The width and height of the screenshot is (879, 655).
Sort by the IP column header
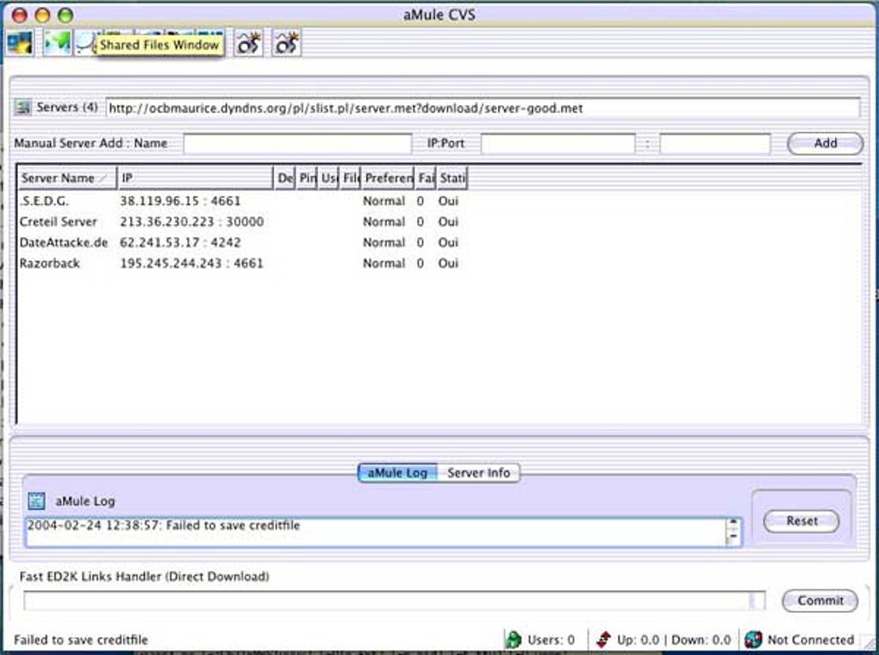tap(195, 178)
